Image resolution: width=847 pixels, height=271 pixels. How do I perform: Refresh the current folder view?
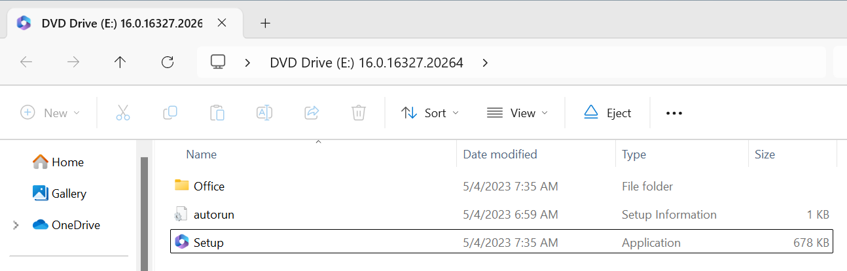pos(168,62)
